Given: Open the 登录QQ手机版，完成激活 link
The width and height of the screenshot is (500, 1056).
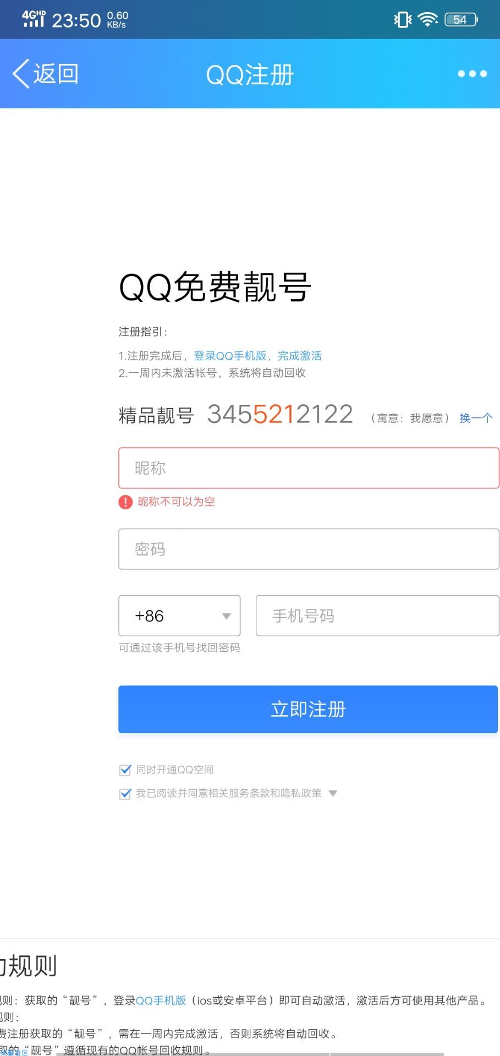Looking at the screenshot, I should (257, 356).
